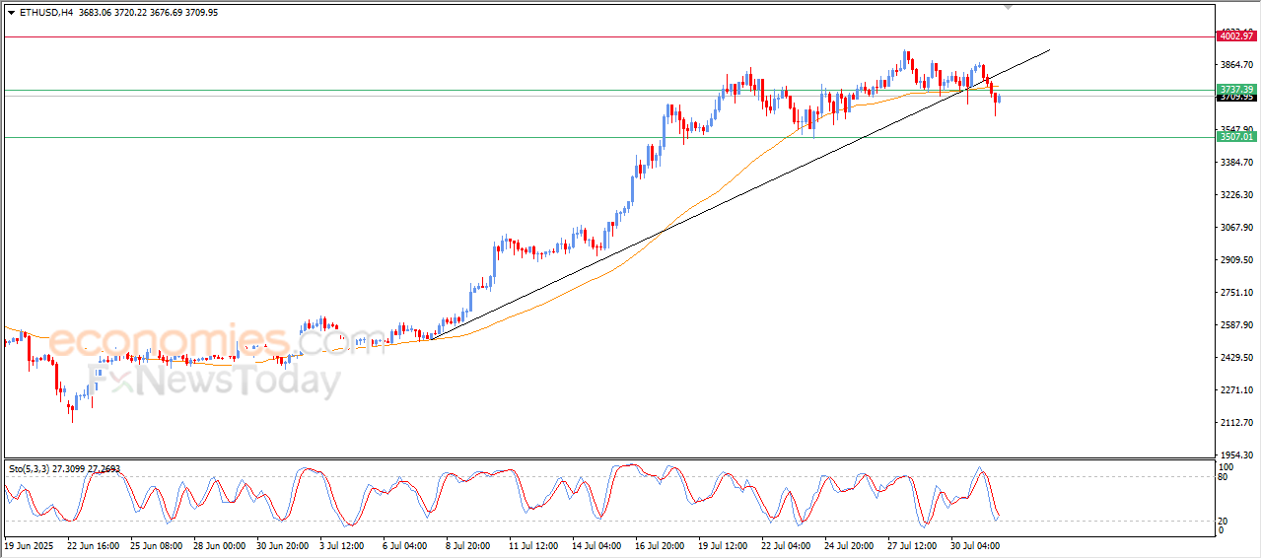The image size is (1262, 559).
Task: Click the 30 Jul 04:00 date label
Action: tap(976, 544)
